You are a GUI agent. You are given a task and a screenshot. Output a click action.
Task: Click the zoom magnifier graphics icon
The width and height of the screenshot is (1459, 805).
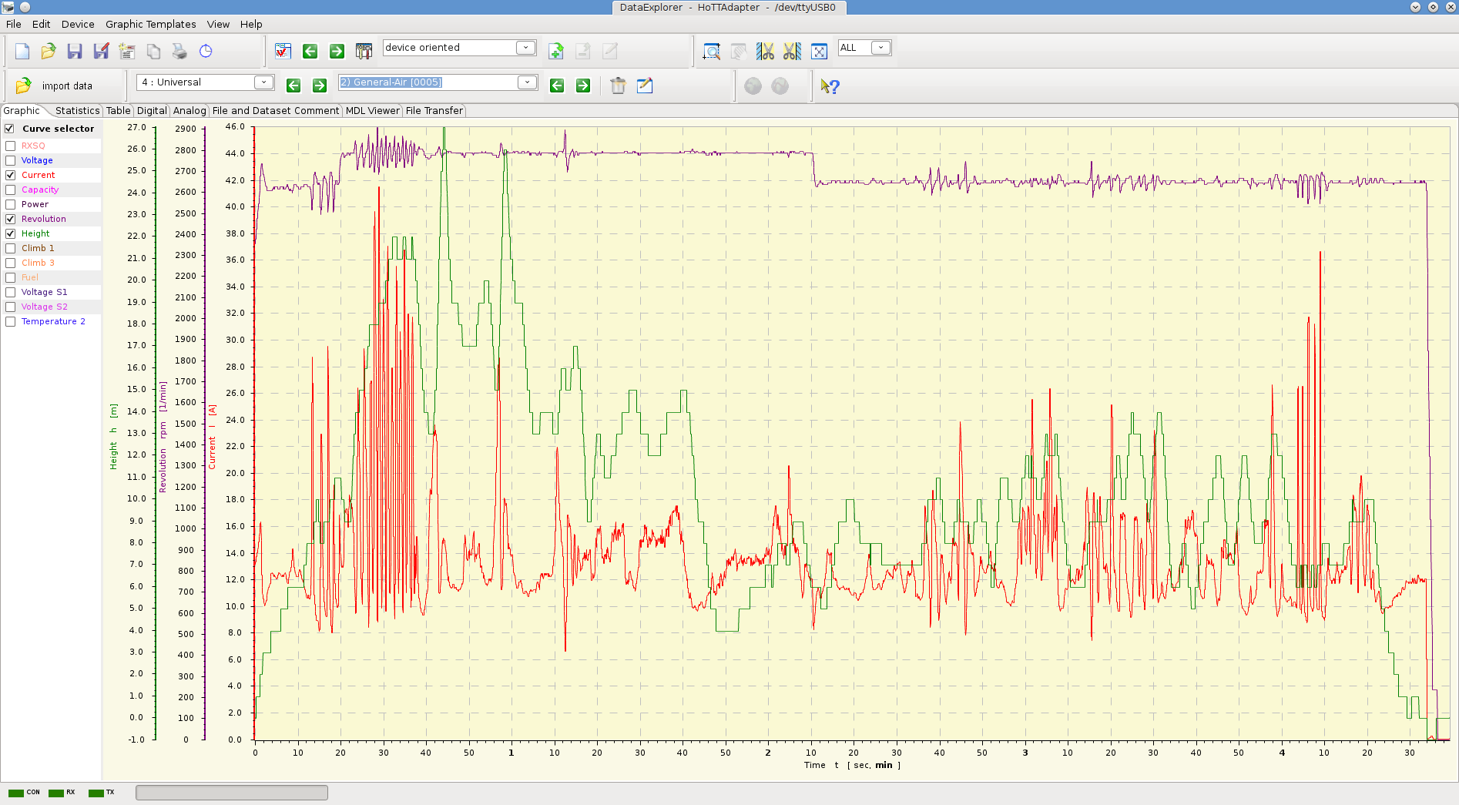coord(712,52)
